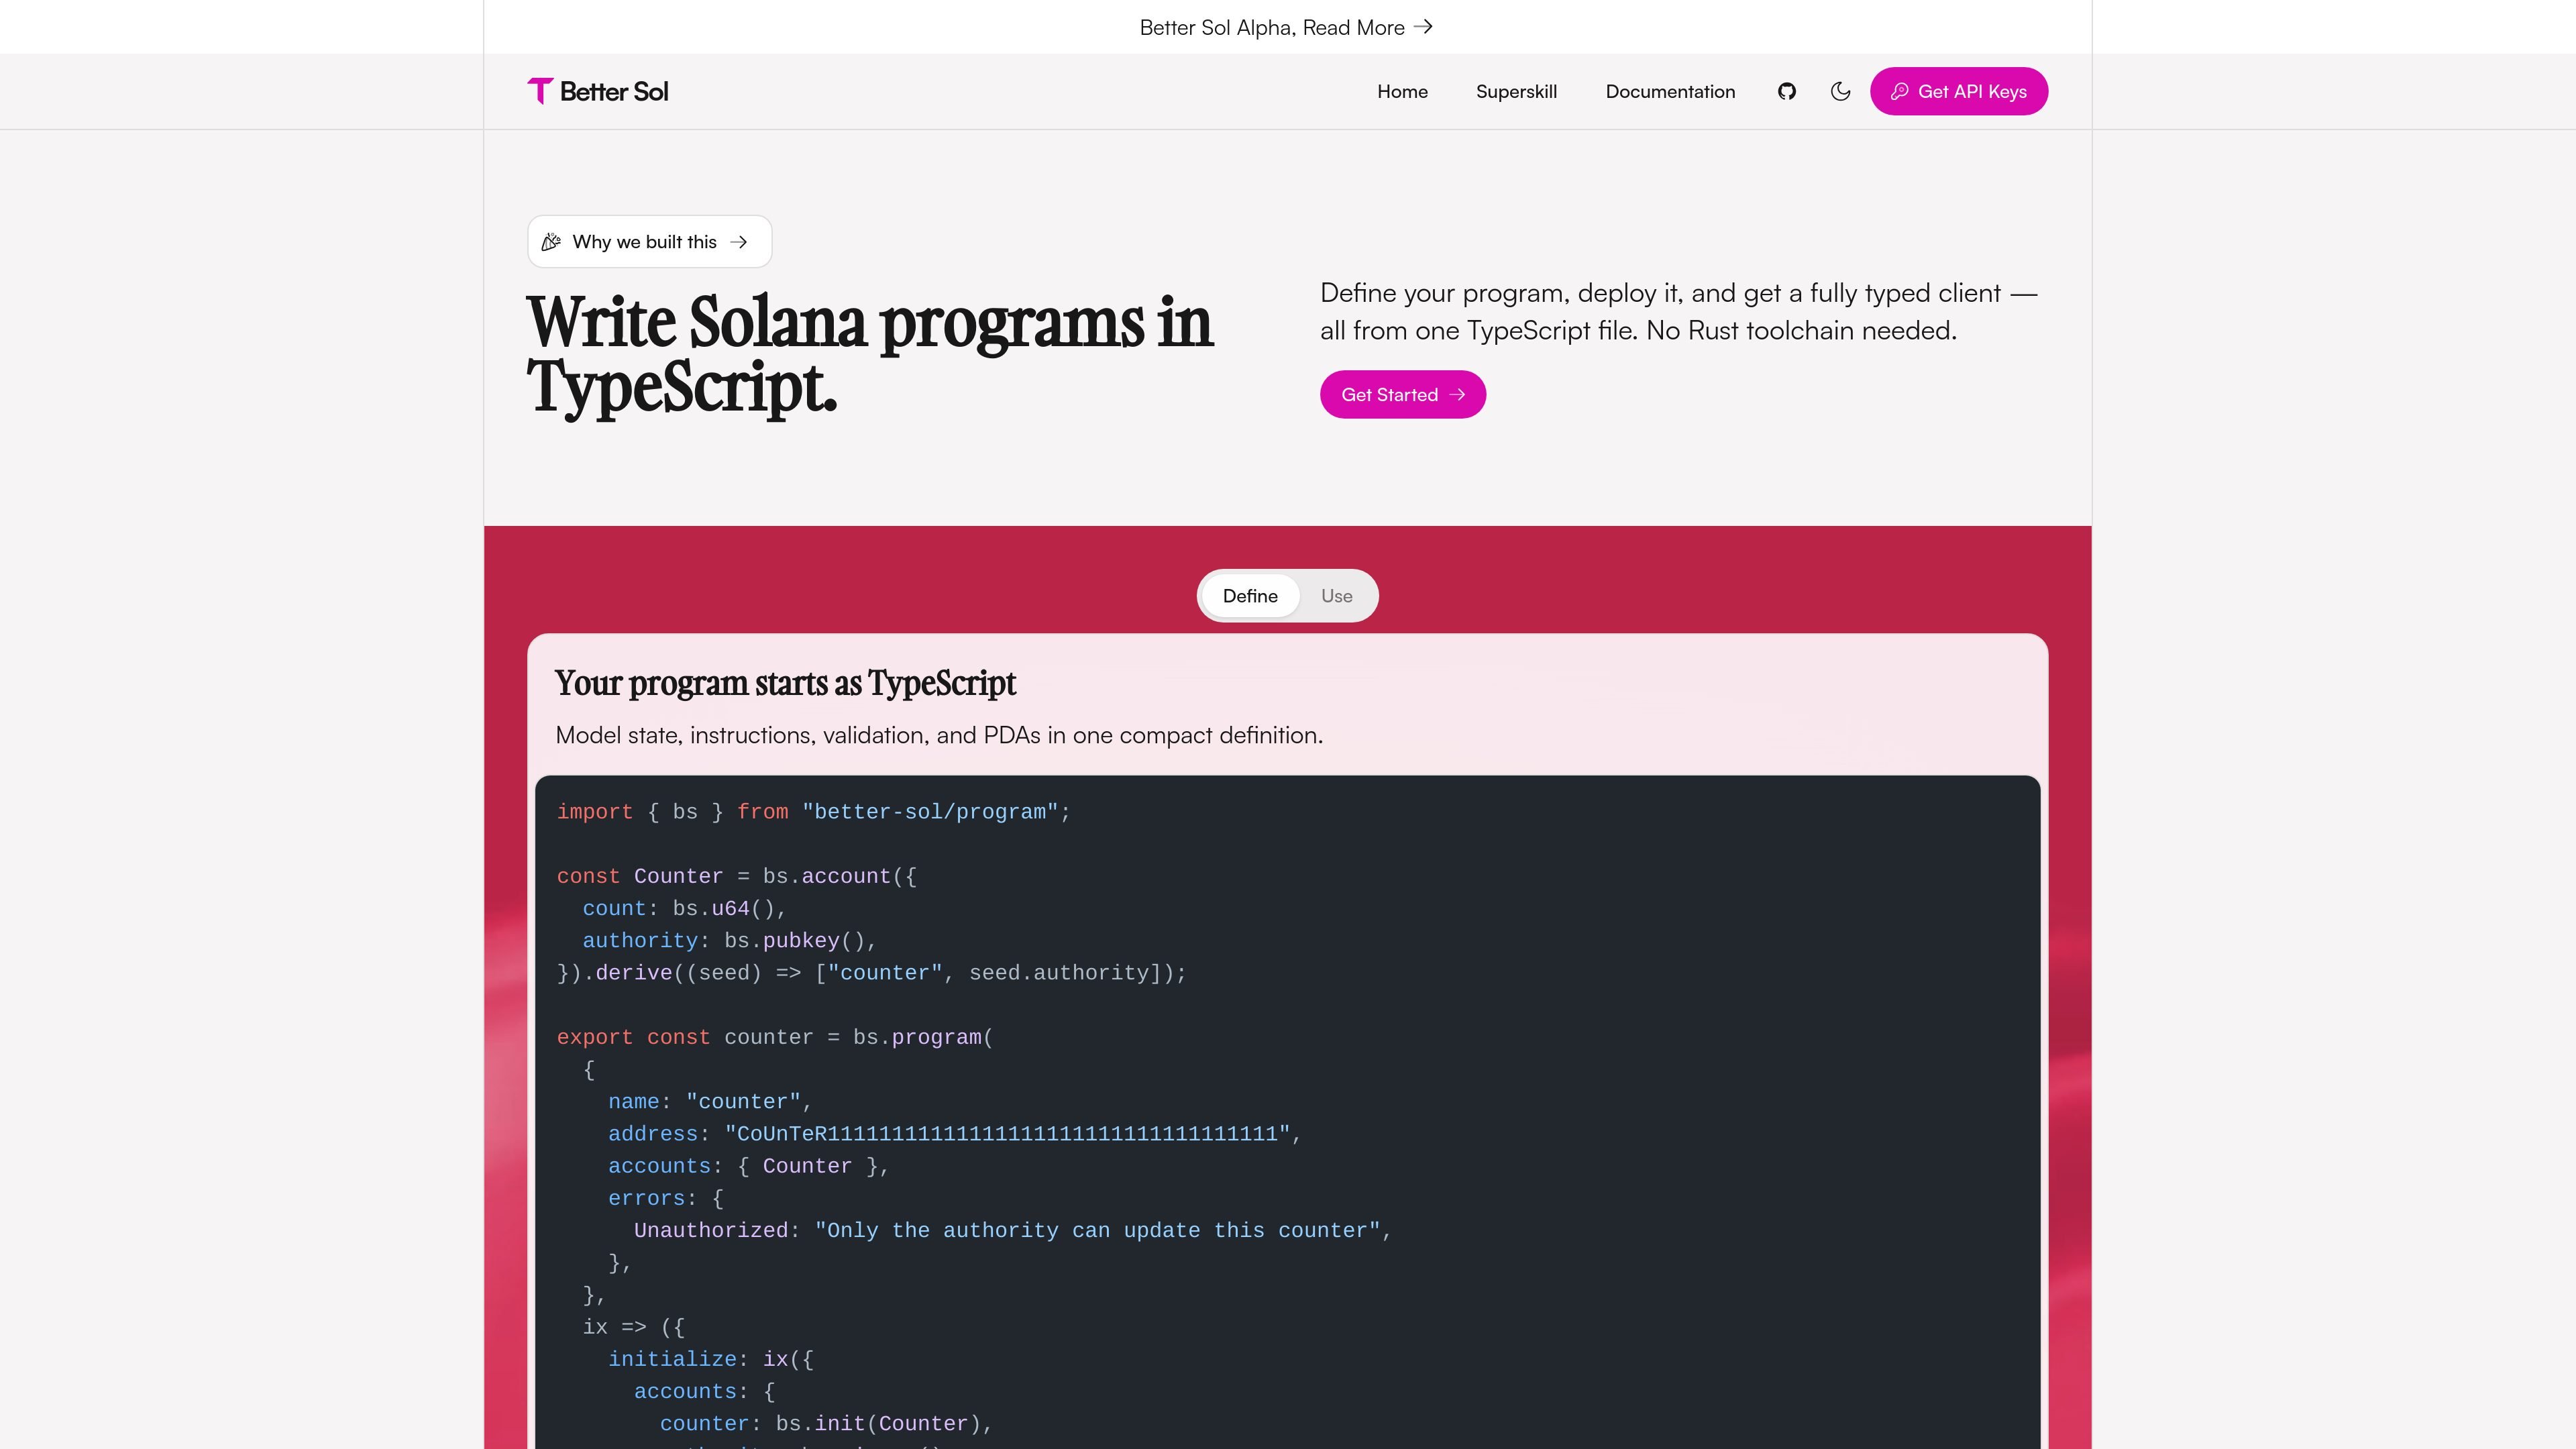Select the Define tab
Viewport: 2576px width, 1449px height.
(x=1250, y=596)
